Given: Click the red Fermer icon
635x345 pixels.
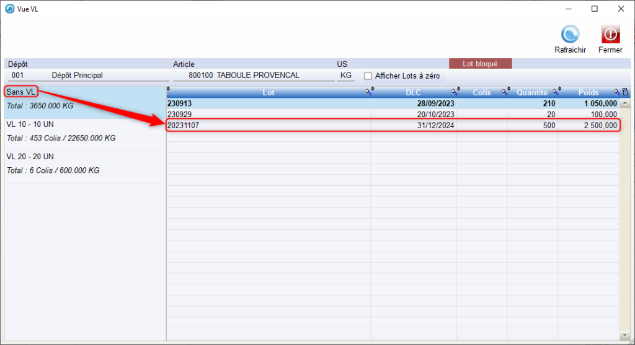Looking at the screenshot, I should tap(610, 35).
